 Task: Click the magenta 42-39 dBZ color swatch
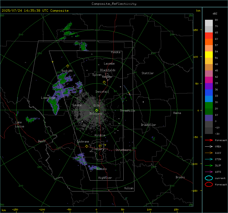(209, 80)
